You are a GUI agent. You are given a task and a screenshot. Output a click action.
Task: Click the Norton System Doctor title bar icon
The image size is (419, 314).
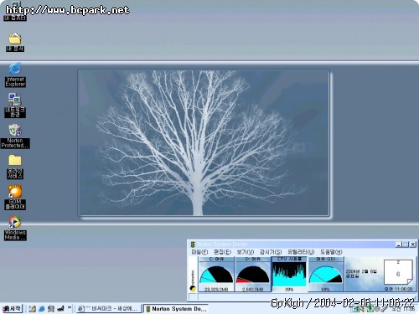(193, 245)
